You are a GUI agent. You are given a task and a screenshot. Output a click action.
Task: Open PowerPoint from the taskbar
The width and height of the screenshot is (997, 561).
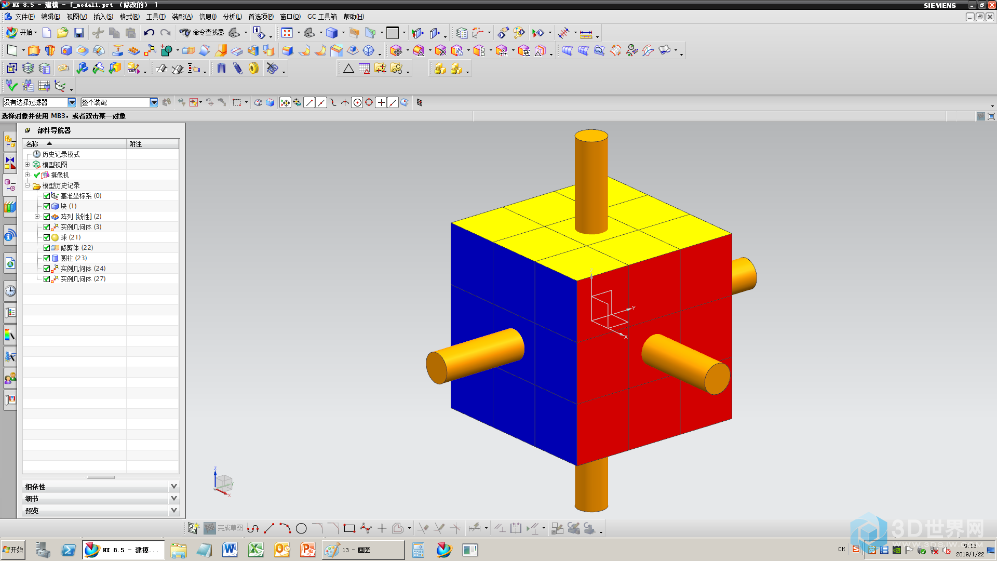click(x=308, y=550)
